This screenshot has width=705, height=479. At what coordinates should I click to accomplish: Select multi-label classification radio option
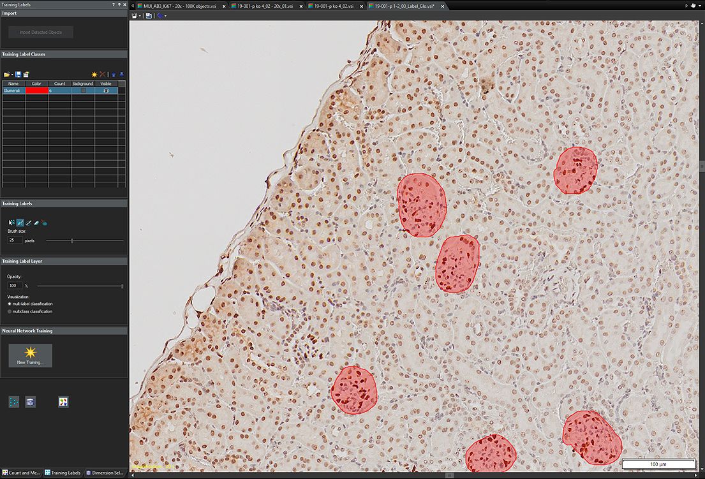click(10, 304)
